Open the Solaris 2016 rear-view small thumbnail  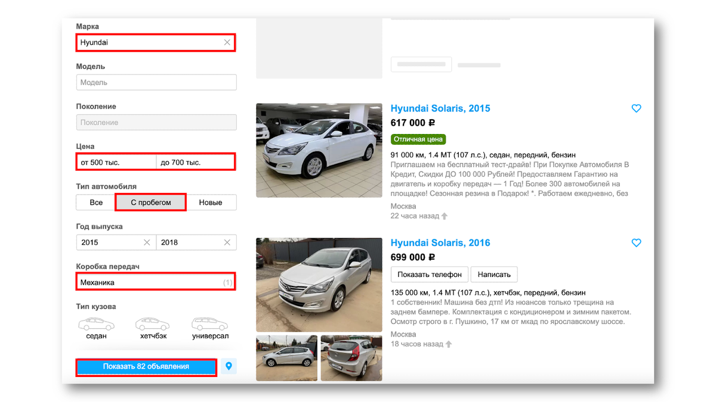[351, 358]
